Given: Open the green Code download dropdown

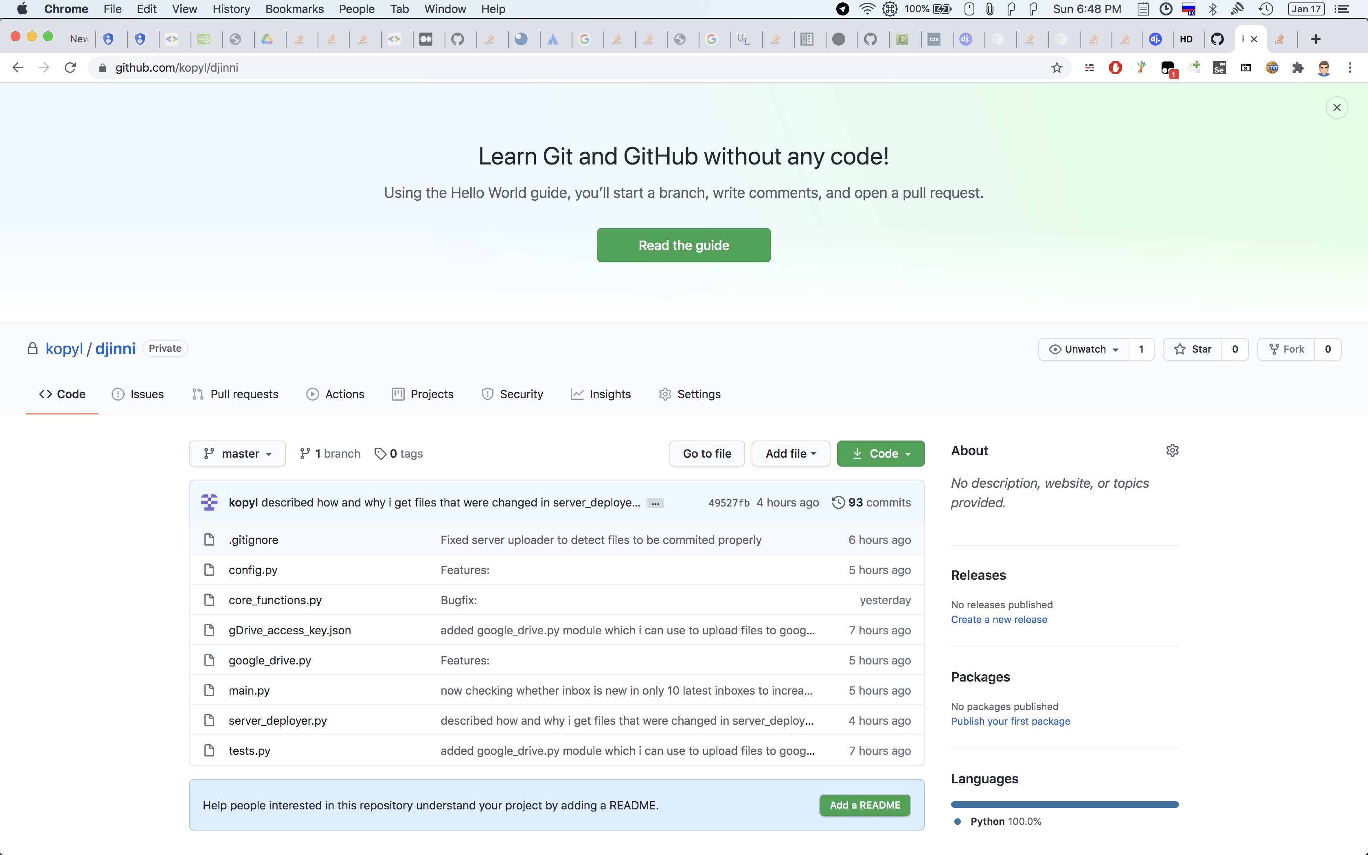Looking at the screenshot, I should [880, 454].
